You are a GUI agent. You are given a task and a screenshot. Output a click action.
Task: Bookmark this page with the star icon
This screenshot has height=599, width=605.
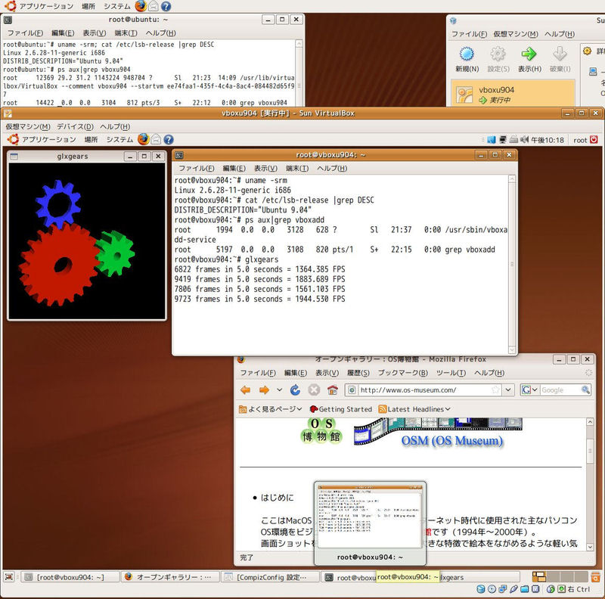[496, 390]
